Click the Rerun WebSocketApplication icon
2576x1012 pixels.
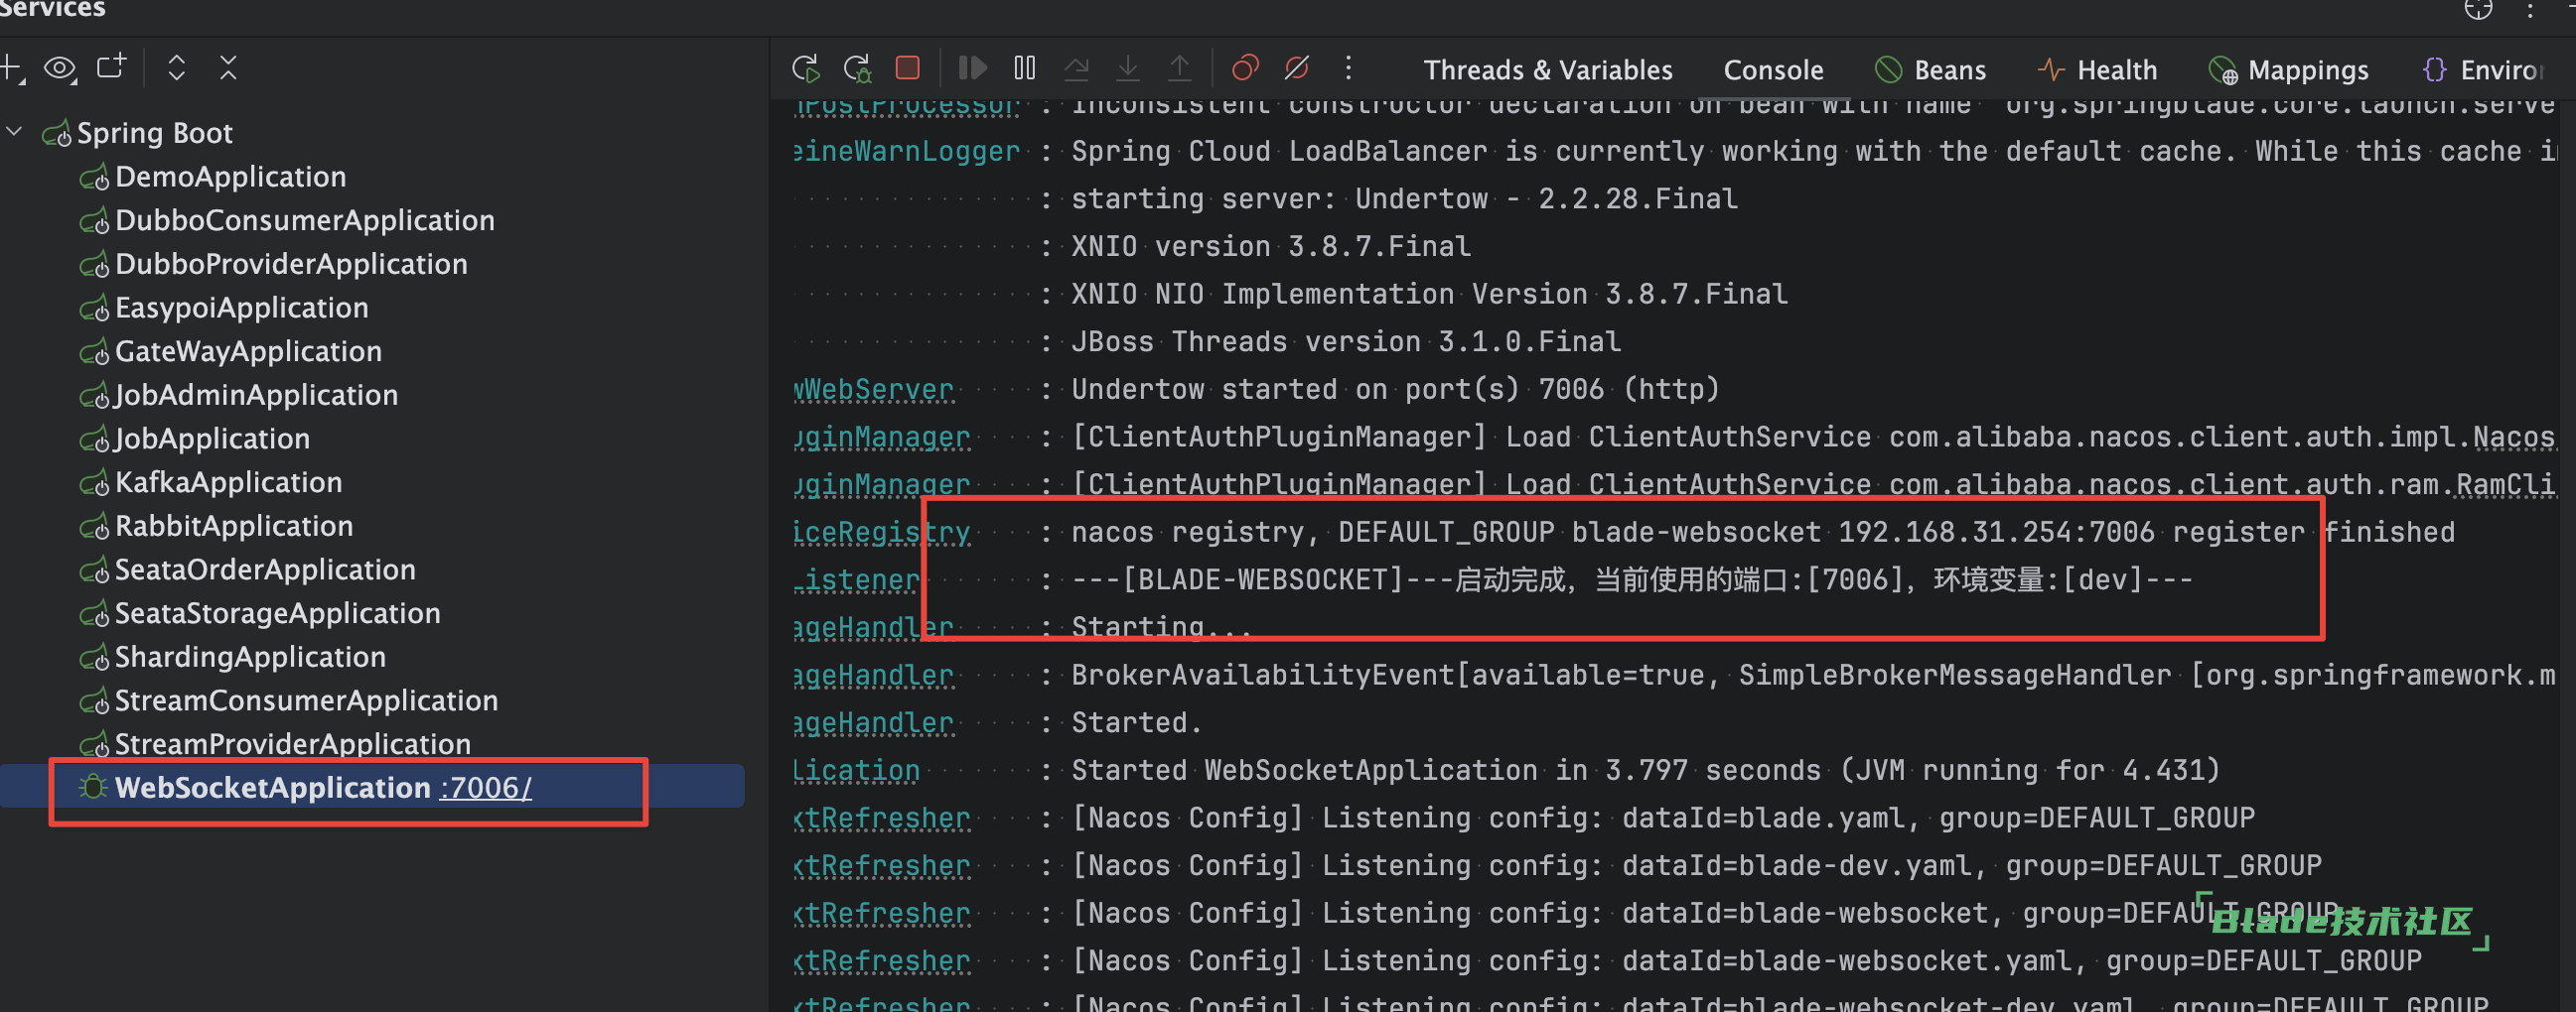point(805,68)
